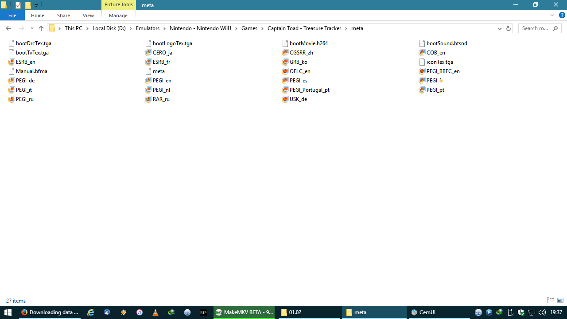Viewport: 567px width, 319px height.
Task: Open VLC media player from the taskbar
Action: click(155, 312)
